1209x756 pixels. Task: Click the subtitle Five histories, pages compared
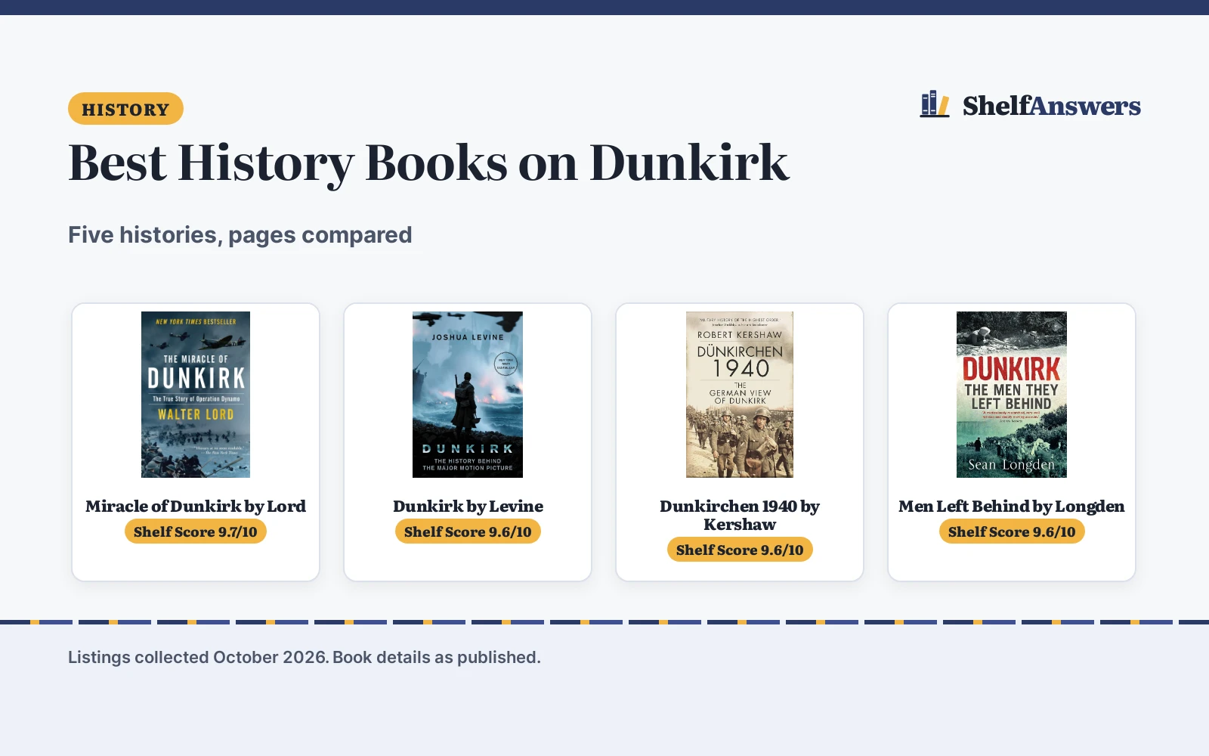pyautogui.click(x=240, y=235)
